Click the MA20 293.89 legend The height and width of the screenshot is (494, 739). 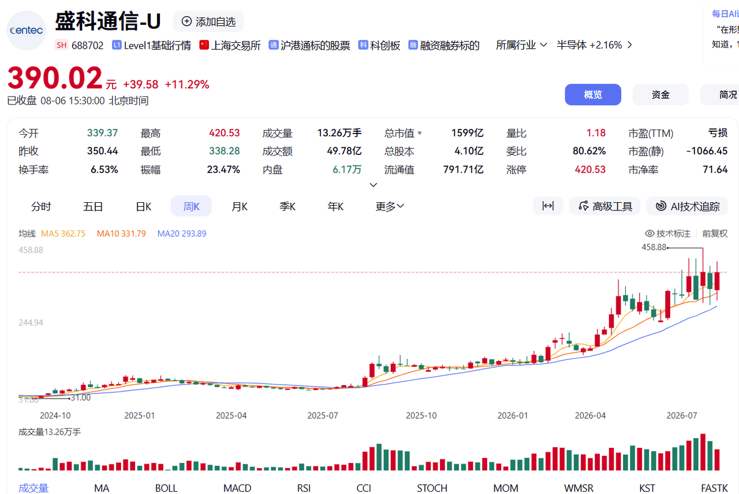pos(182,233)
